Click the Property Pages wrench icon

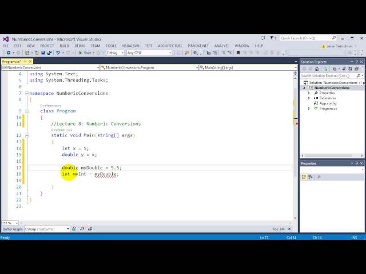point(319,177)
